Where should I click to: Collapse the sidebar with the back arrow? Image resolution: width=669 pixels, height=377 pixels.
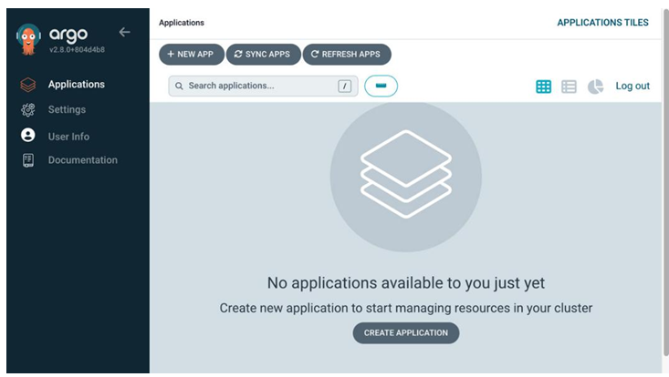(x=125, y=32)
